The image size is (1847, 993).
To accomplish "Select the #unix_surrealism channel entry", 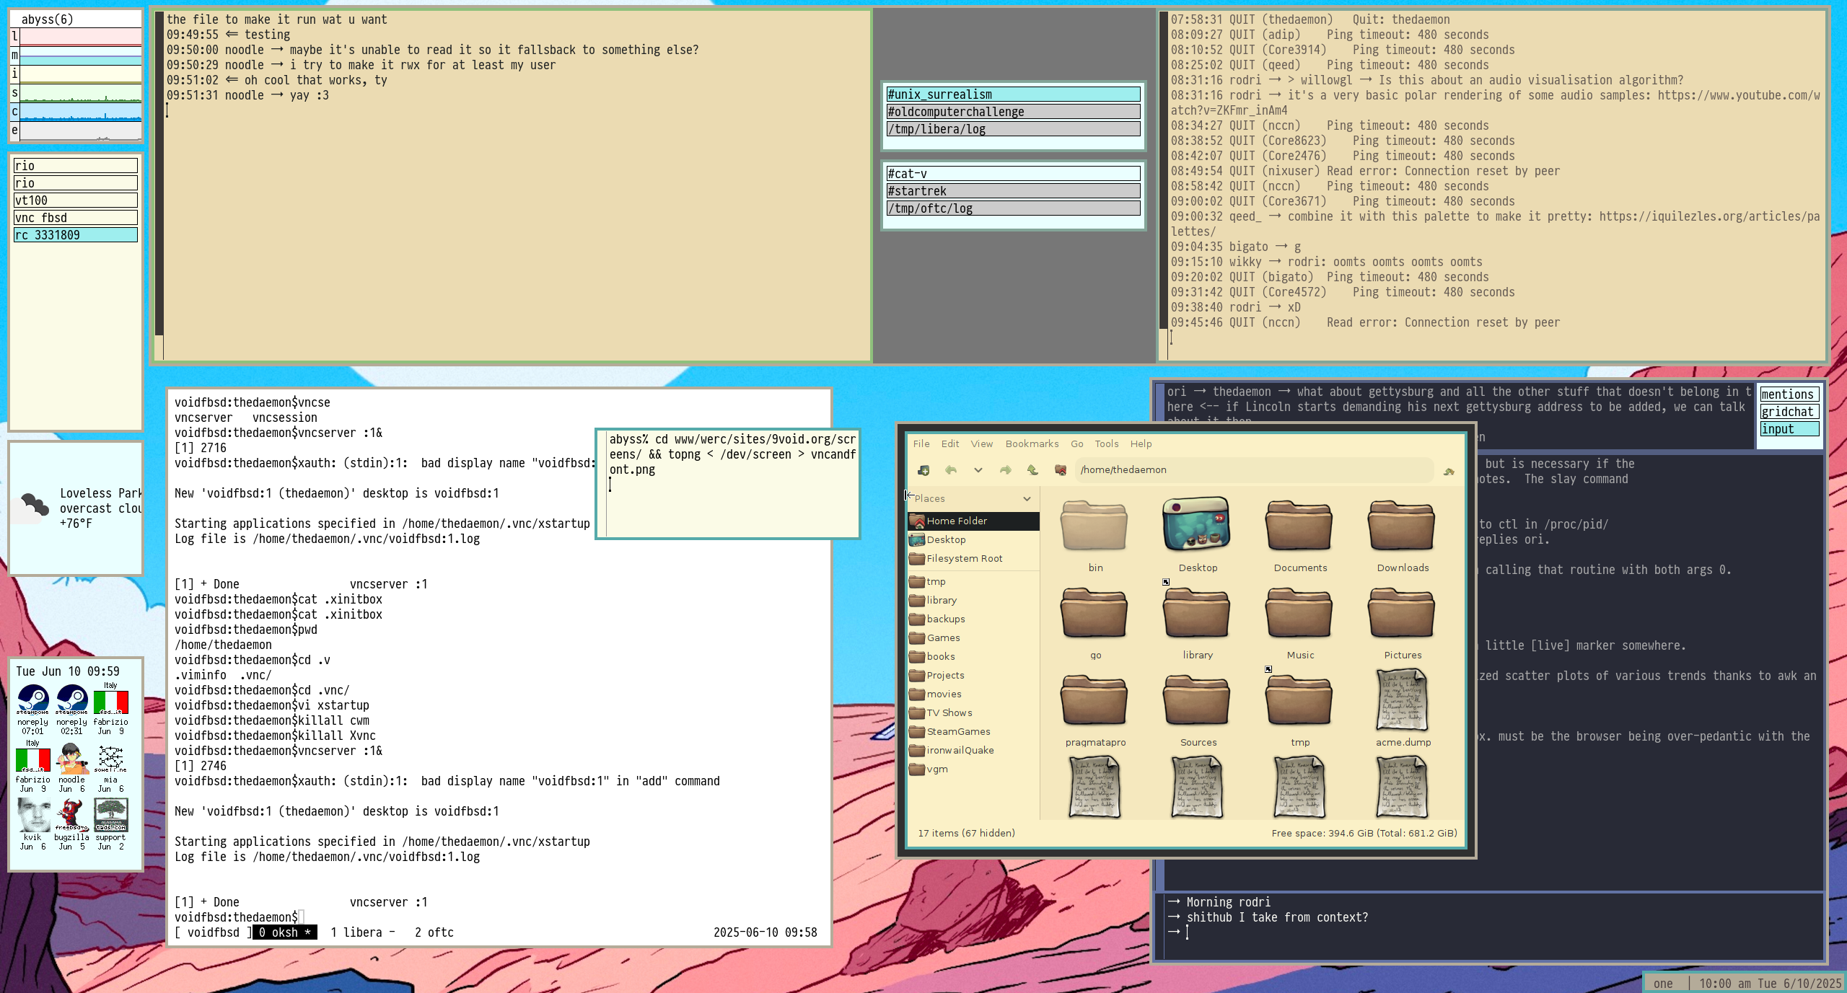I will [x=1013, y=94].
